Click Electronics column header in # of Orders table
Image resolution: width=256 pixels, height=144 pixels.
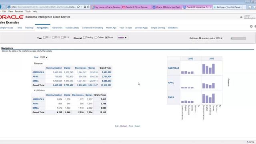click(78, 95)
